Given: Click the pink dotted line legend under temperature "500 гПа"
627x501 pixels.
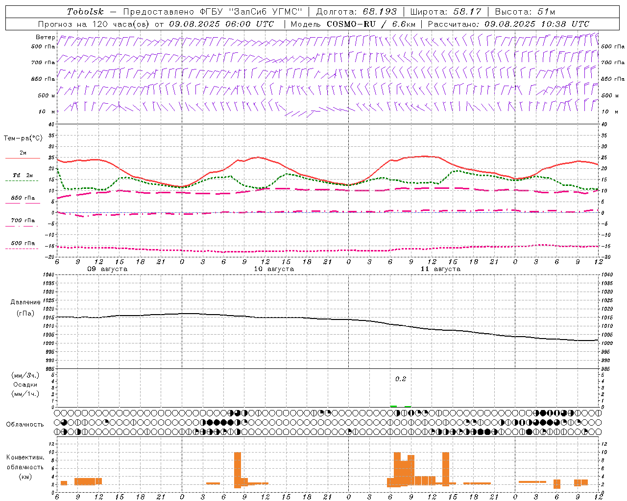Looking at the screenshot, I should coord(22,249).
